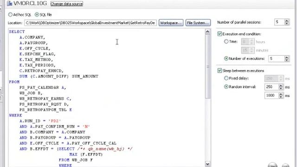
Task: Decrease number of parallel sessions
Action: (x=287, y=24)
